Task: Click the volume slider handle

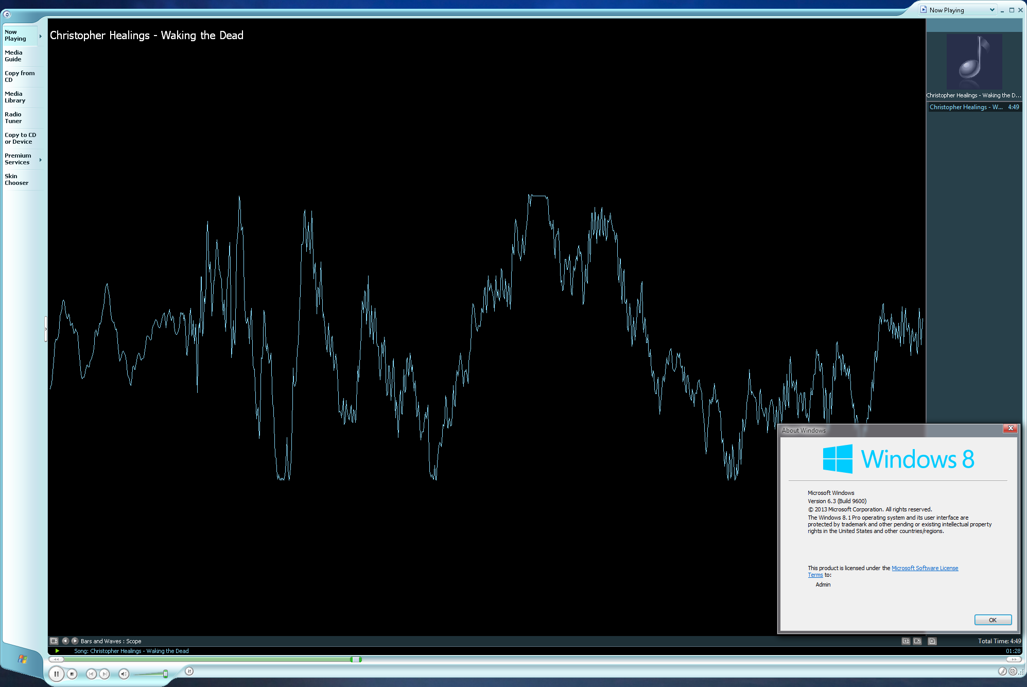Action: point(165,674)
